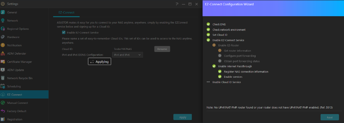Open Certificate Manager icon
The height and width of the screenshot is (123, 344).
coord(3,62)
